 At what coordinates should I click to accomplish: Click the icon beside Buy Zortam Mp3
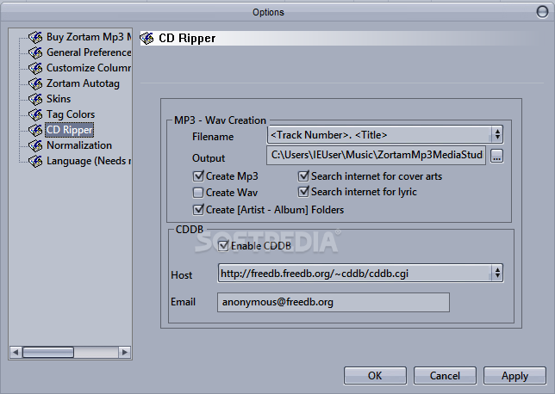[x=35, y=37]
